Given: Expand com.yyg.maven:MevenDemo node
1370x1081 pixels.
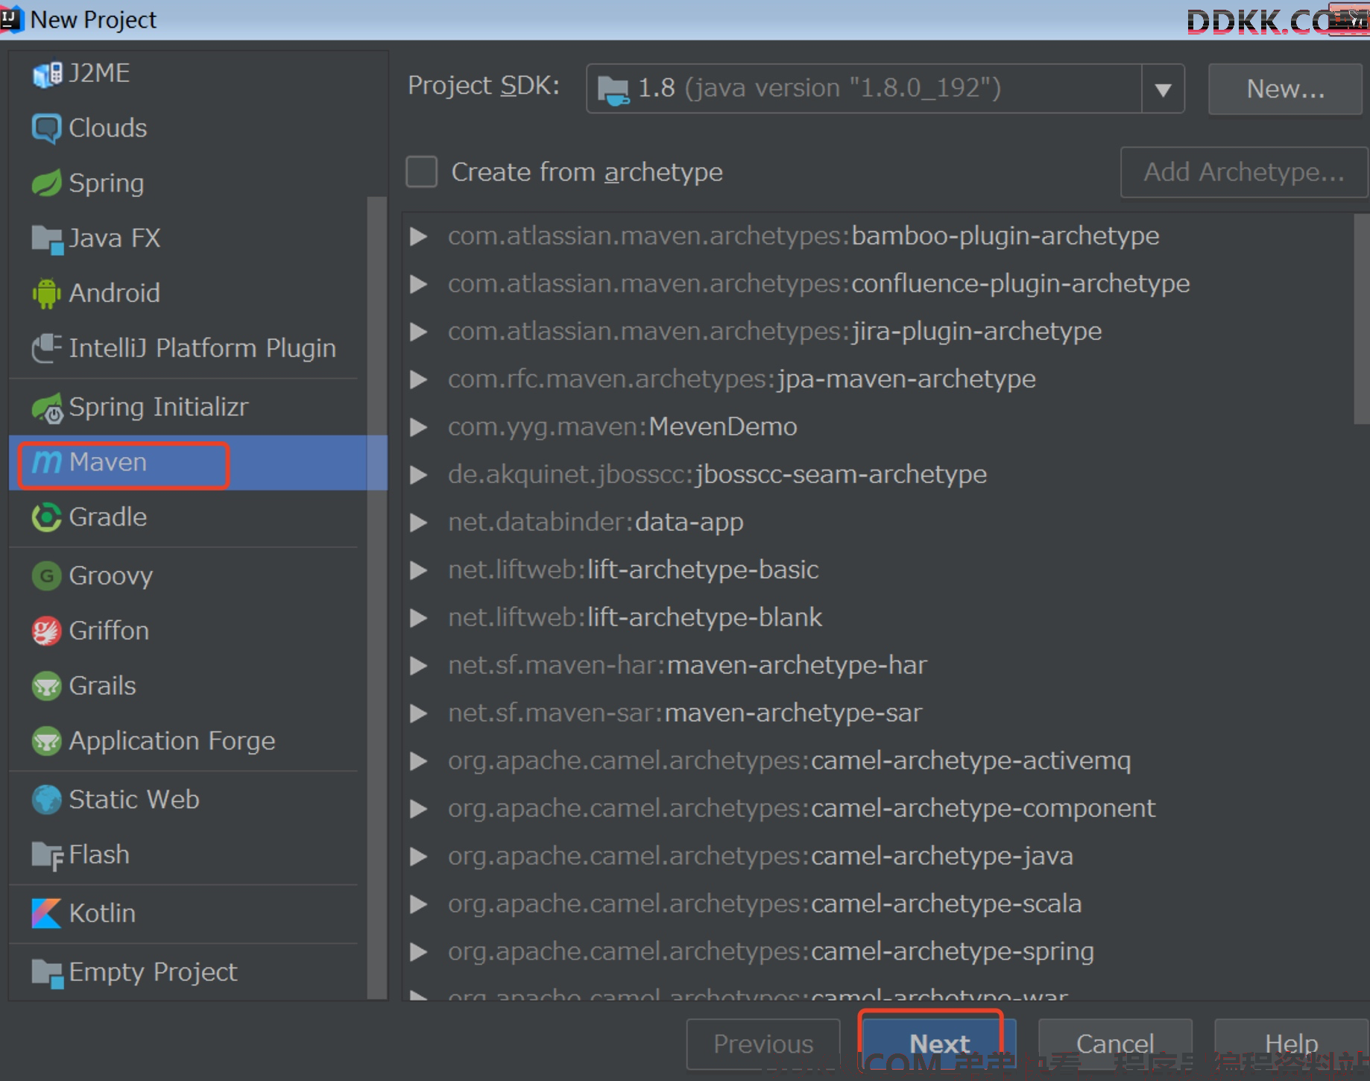Looking at the screenshot, I should (419, 427).
